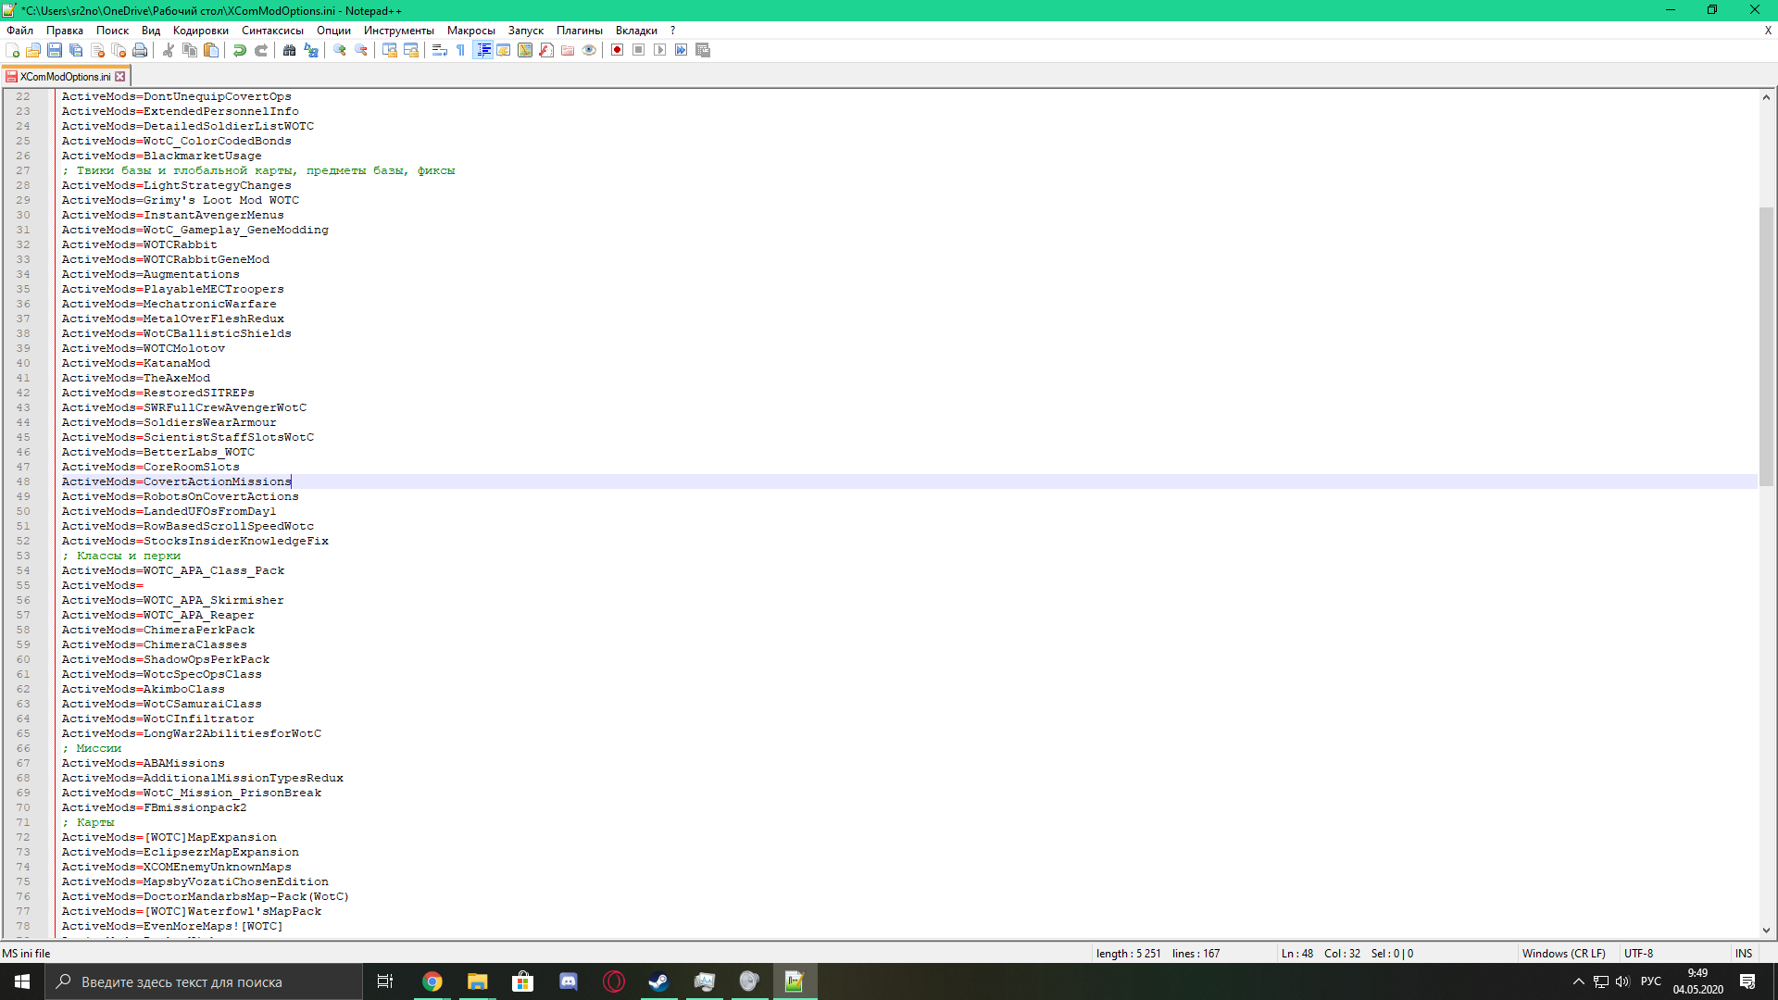Image resolution: width=1778 pixels, height=1000 pixels.
Task: Open the Макросы menu
Action: pos(471,31)
